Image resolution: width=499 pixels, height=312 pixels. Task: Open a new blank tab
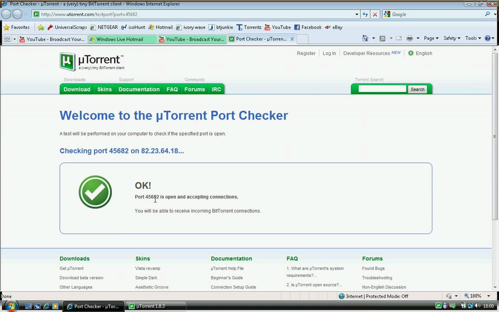pyautogui.click(x=302, y=39)
